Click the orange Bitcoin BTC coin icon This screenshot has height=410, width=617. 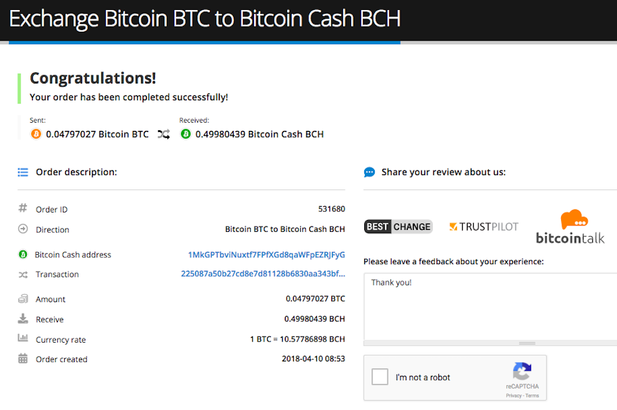[36, 135]
